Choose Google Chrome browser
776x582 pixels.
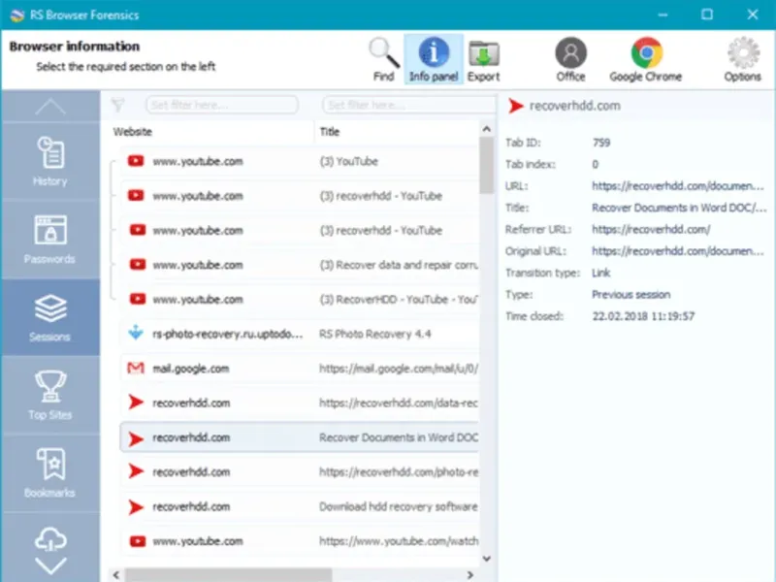[x=646, y=59]
